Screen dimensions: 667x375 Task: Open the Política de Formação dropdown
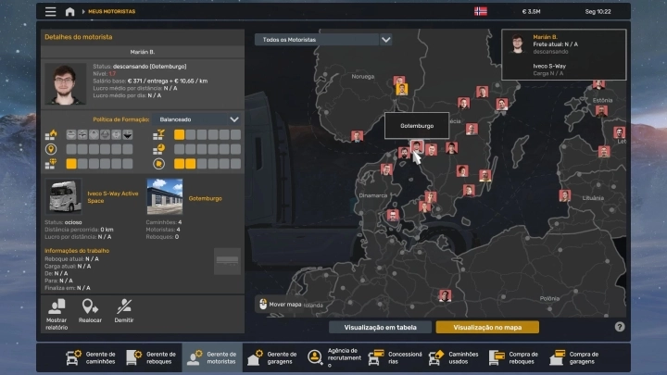197,119
